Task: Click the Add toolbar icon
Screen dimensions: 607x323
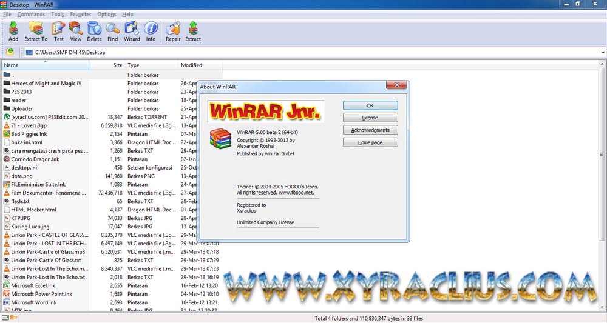Action: click(13, 32)
